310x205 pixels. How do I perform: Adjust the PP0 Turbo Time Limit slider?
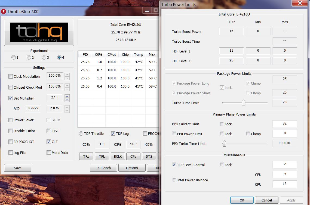pyautogui.click(x=224, y=143)
